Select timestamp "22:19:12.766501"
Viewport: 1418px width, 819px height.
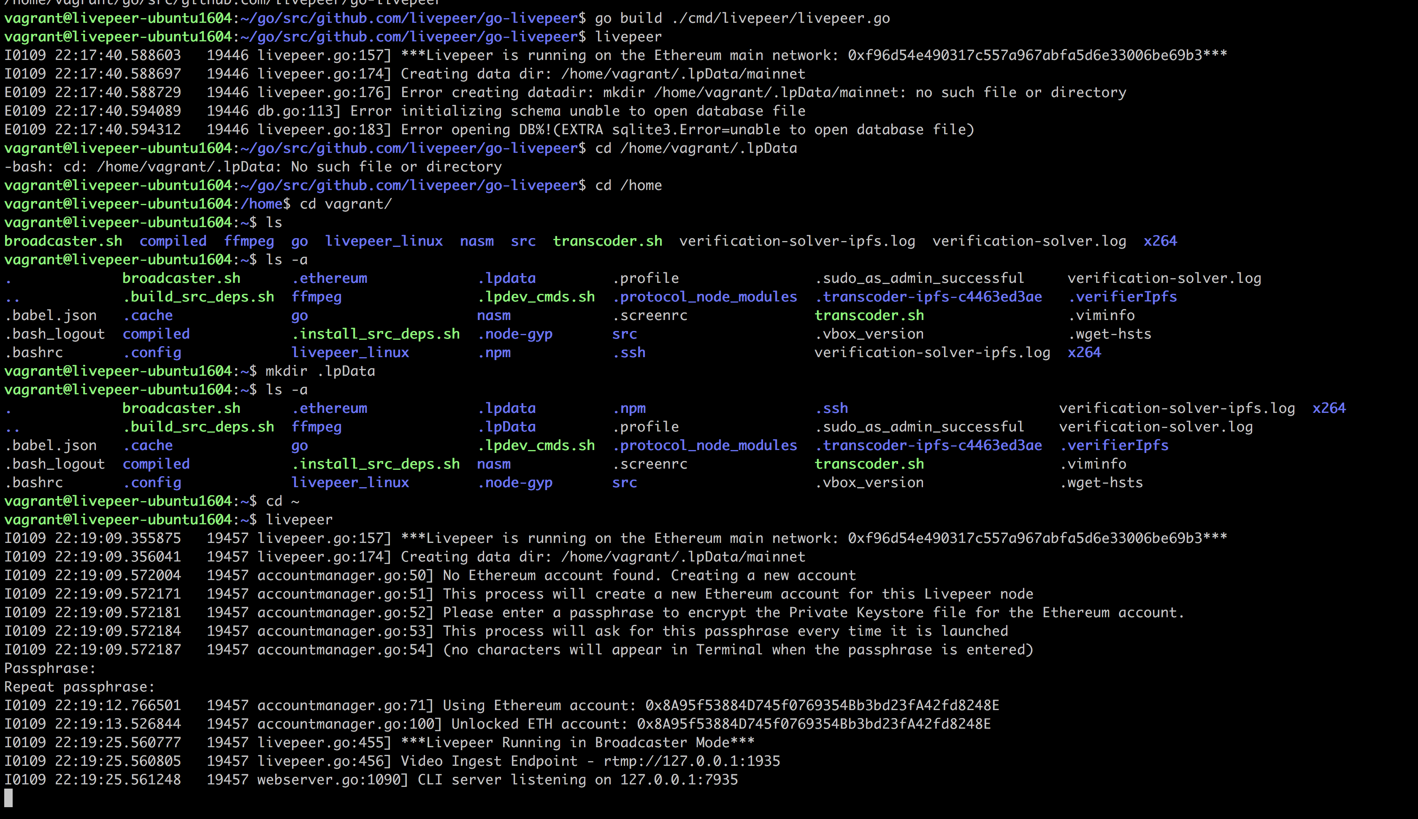pos(118,705)
